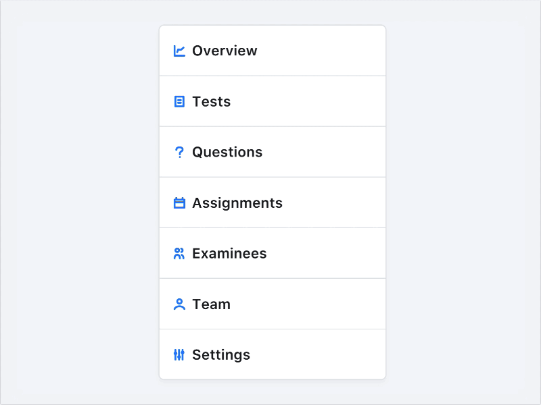
Task: Navigate to the Team text label
Action: [211, 304]
